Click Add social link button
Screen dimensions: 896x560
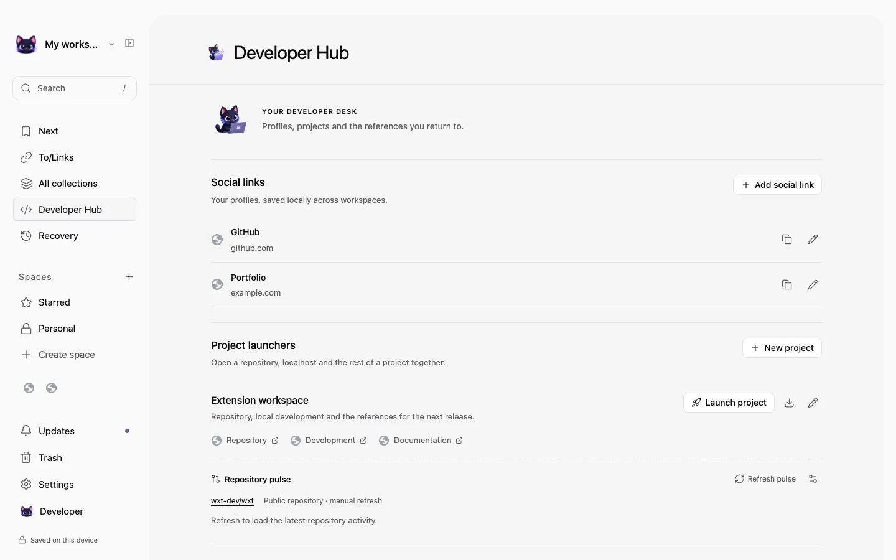pyautogui.click(x=777, y=185)
